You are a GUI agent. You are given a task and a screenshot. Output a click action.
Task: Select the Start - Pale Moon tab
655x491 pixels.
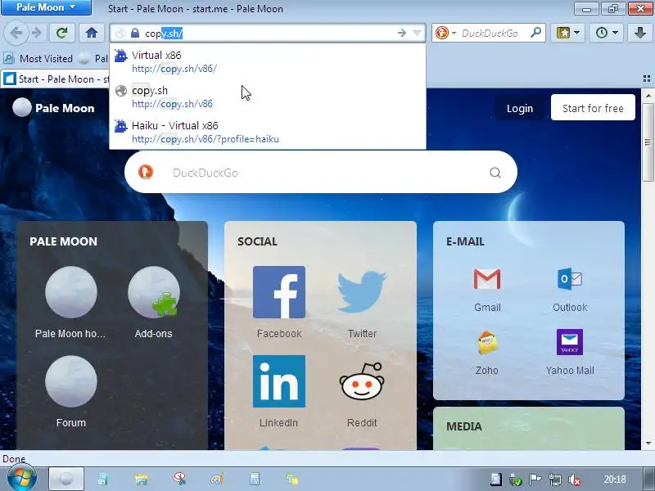(55, 79)
